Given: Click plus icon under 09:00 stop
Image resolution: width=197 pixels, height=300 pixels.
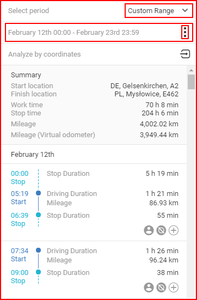Looking at the screenshot, I should [173, 287].
